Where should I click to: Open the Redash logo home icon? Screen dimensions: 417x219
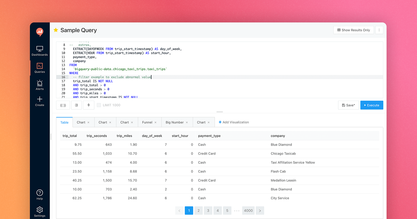coord(40,32)
